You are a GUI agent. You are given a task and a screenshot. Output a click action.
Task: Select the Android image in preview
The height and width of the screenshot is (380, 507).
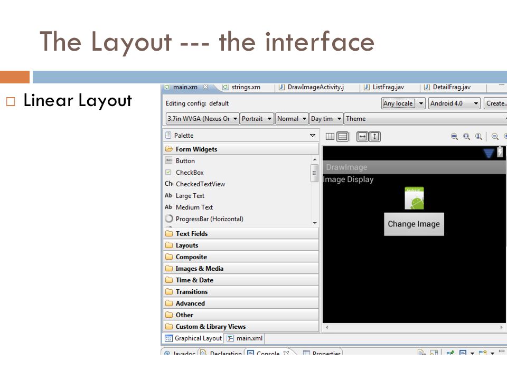pyautogui.click(x=414, y=198)
